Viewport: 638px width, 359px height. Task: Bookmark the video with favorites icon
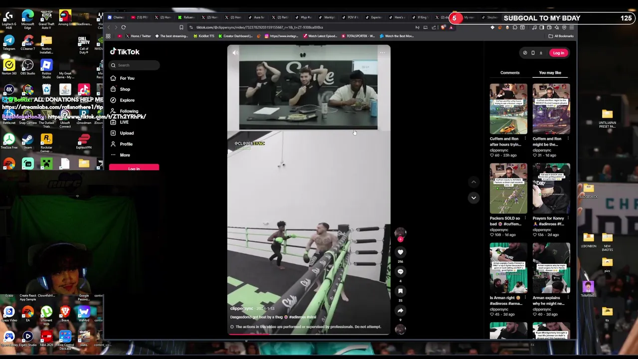tap(400, 291)
